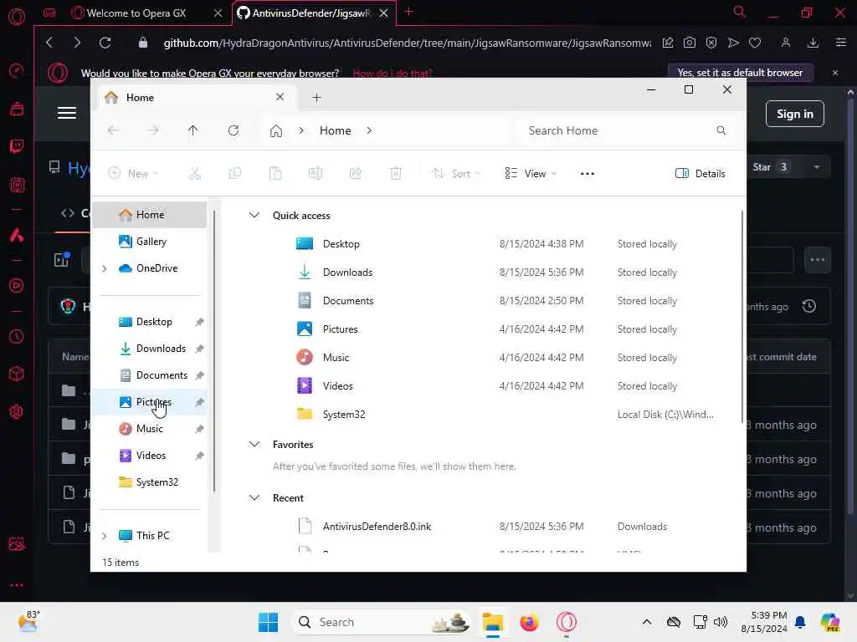Viewport: 857px width, 642px height.
Task: Click Opera GX search tabs magnifier icon
Action: 739,12
